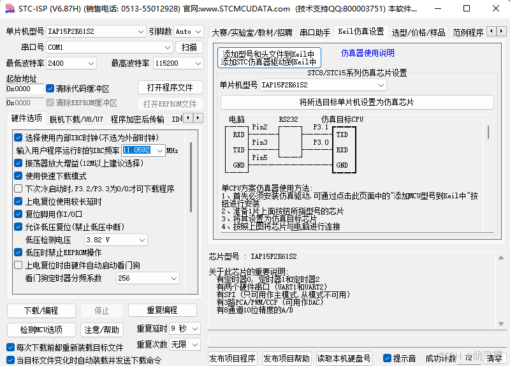Select 硬件选项 tab
Viewport: 510px width, 366px height.
[26, 119]
